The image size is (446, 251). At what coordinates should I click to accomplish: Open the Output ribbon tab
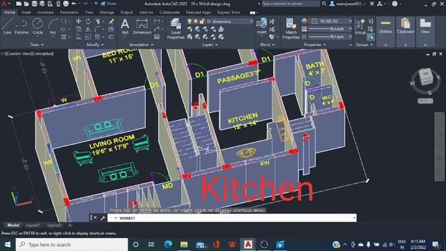point(127,13)
